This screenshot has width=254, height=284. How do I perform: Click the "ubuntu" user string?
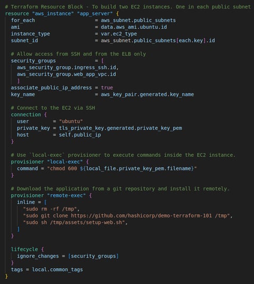point(71,121)
